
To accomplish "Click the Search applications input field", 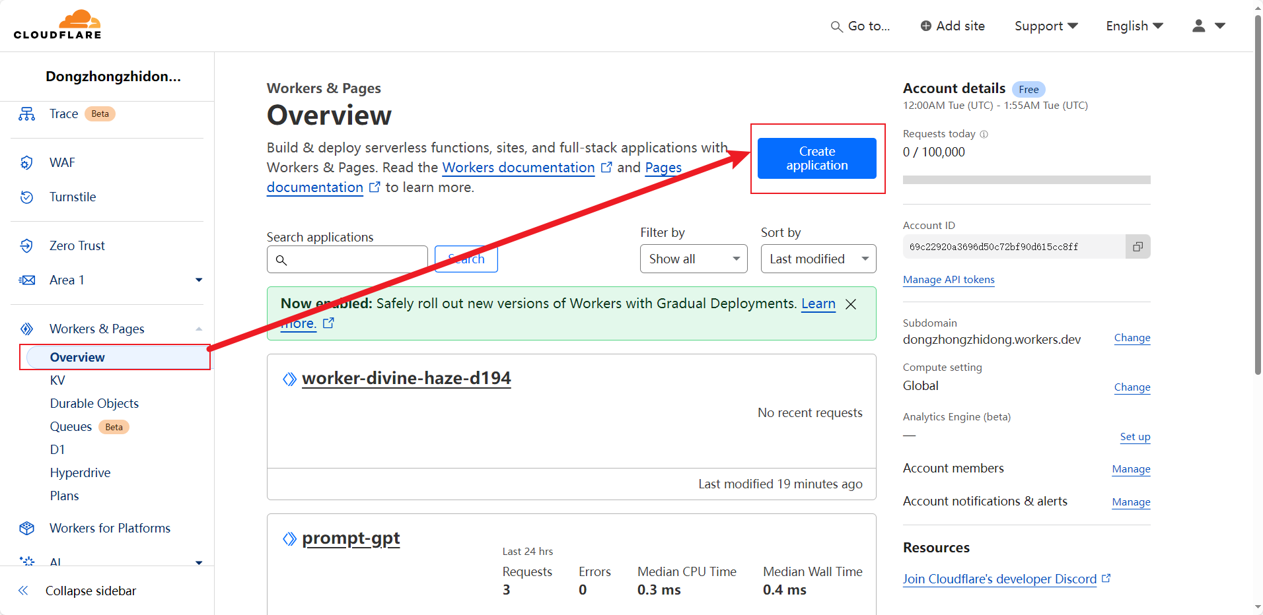I will coord(347,259).
